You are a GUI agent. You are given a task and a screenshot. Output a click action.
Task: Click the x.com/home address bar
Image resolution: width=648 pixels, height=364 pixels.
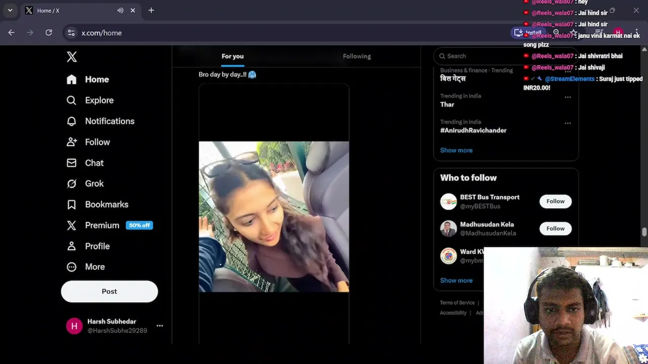(x=101, y=33)
